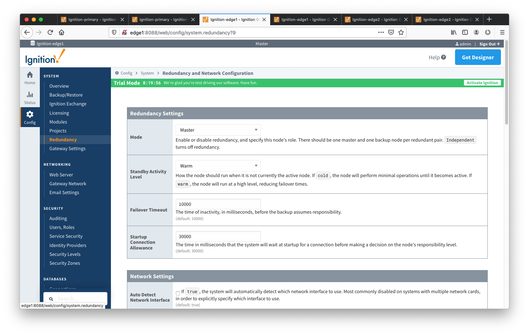Open Modules in the sidebar

(x=58, y=122)
